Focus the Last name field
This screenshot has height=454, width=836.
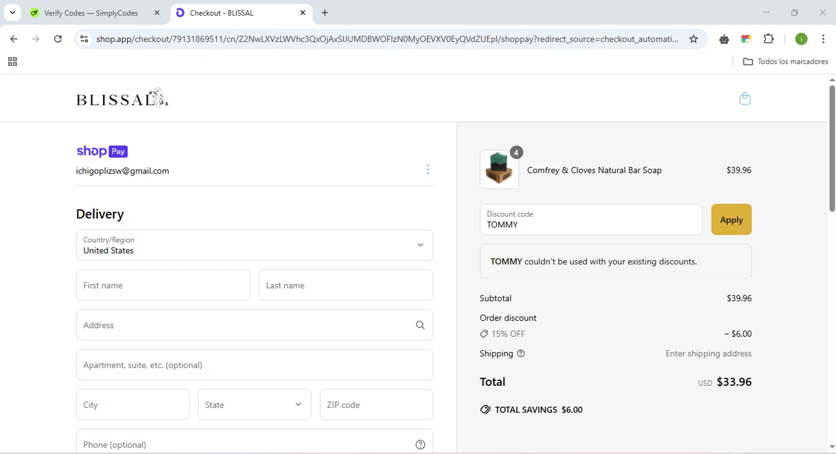point(346,286)
